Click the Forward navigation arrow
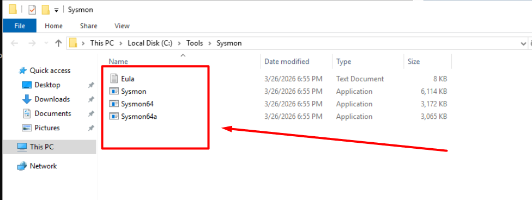The height and width of the screenshot is (200, 532). coord(32,43)
